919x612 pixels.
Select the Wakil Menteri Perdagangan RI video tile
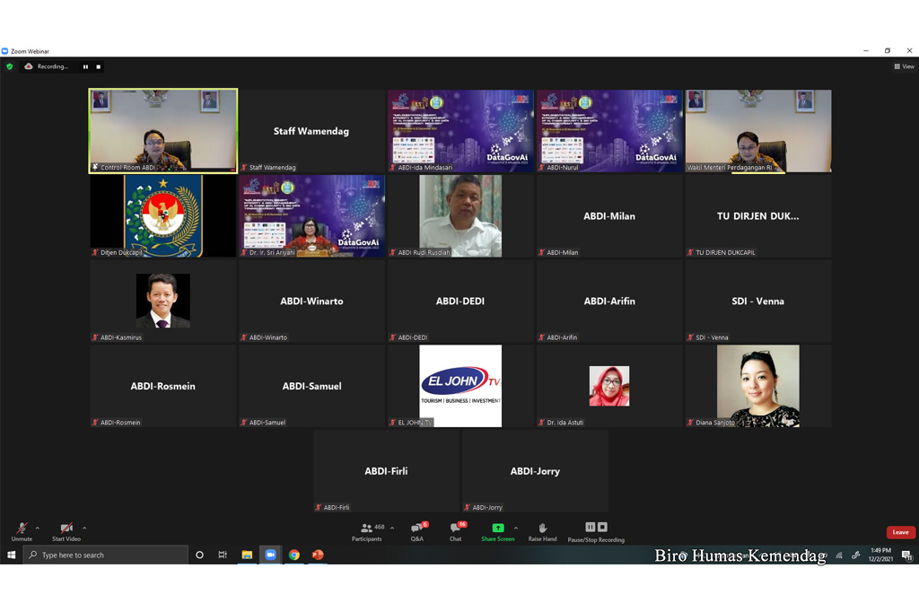click(757, 130)
